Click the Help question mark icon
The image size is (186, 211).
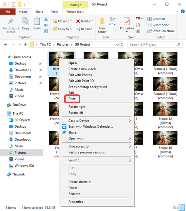[x=183, y=12]
